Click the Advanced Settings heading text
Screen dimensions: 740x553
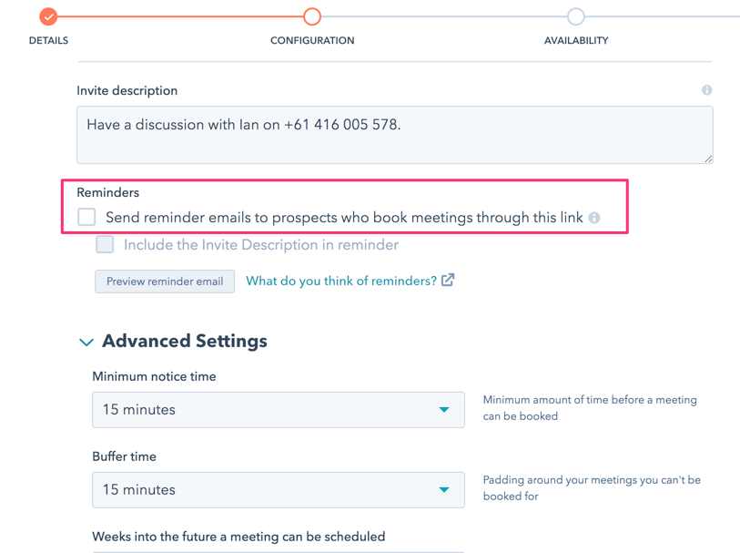(185, 342)
